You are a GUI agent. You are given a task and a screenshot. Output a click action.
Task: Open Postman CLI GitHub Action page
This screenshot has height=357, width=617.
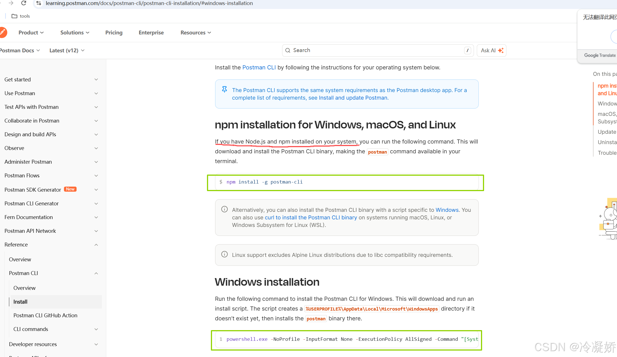tap(45, 316)
